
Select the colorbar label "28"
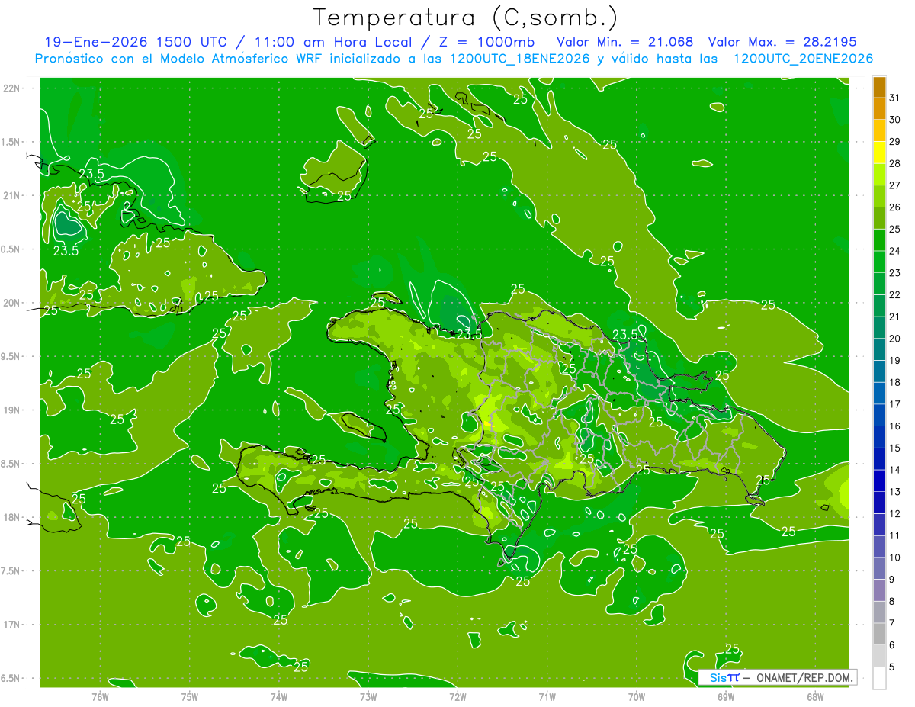895,163
